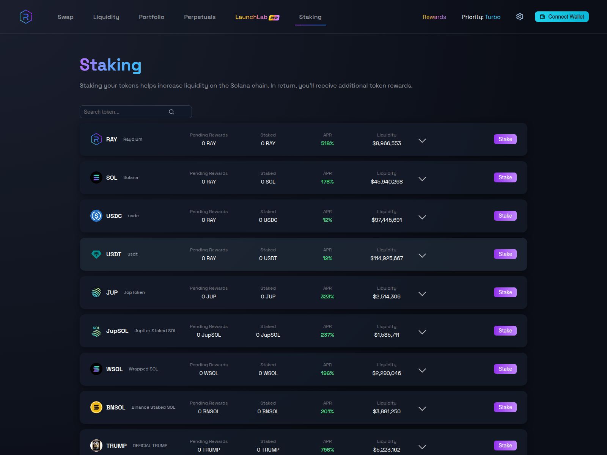Click Stake on the SOL row
The width and height of the screenshot is (607, 455).
click(505, 177)
